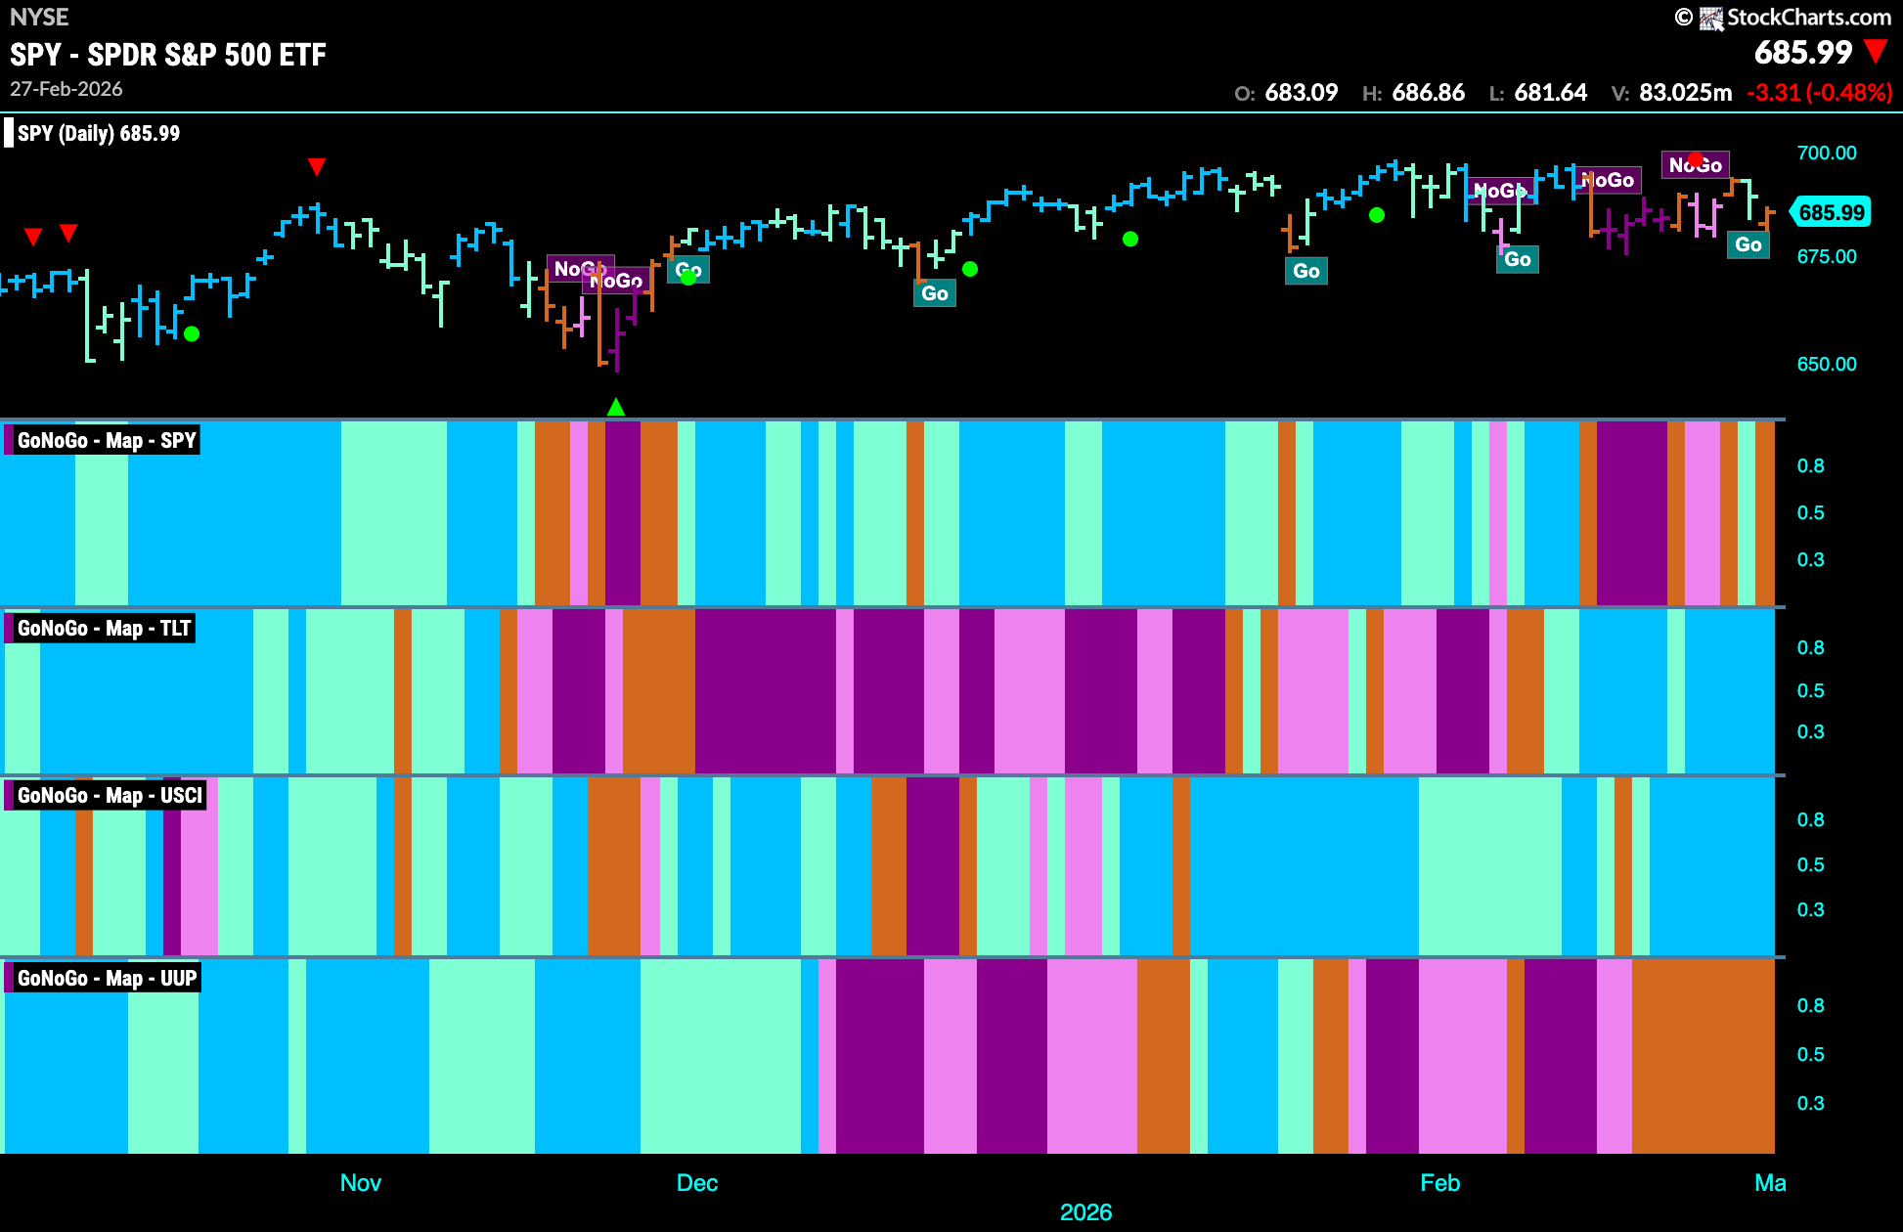This screenshot has width=1903, height=1232.
Task: Select the Go label below the late December low
Action: pyautogui.click(x=935, y=292)
